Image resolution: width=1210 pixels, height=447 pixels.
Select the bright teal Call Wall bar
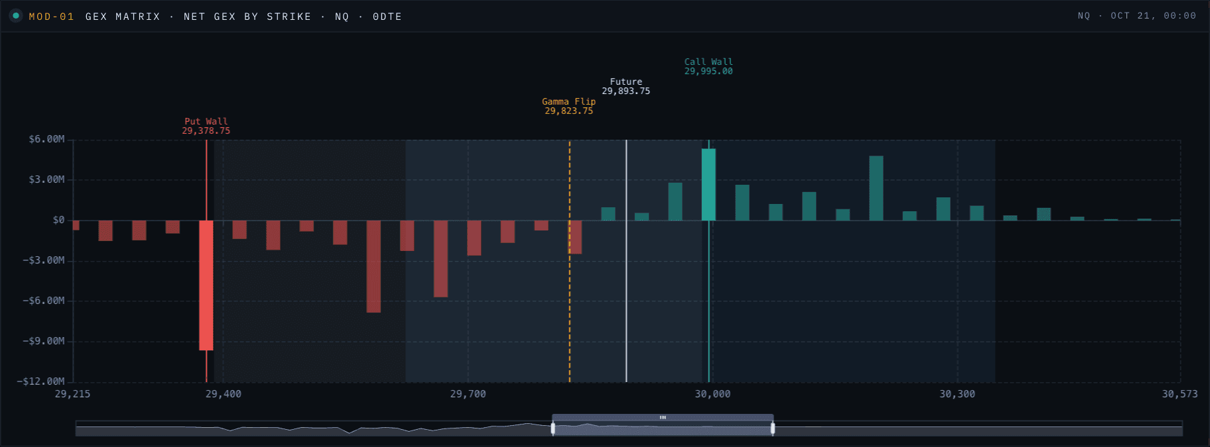(708, 185)
